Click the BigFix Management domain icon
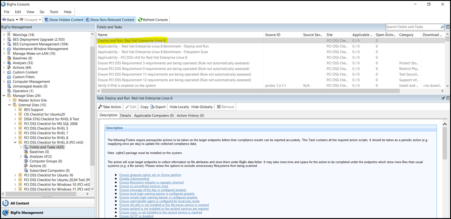This screenshot has width=451, height=219. click(x=5, y=213)
